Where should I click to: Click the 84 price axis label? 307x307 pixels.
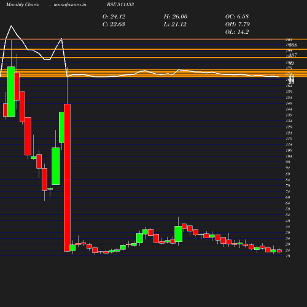(288, 180)
